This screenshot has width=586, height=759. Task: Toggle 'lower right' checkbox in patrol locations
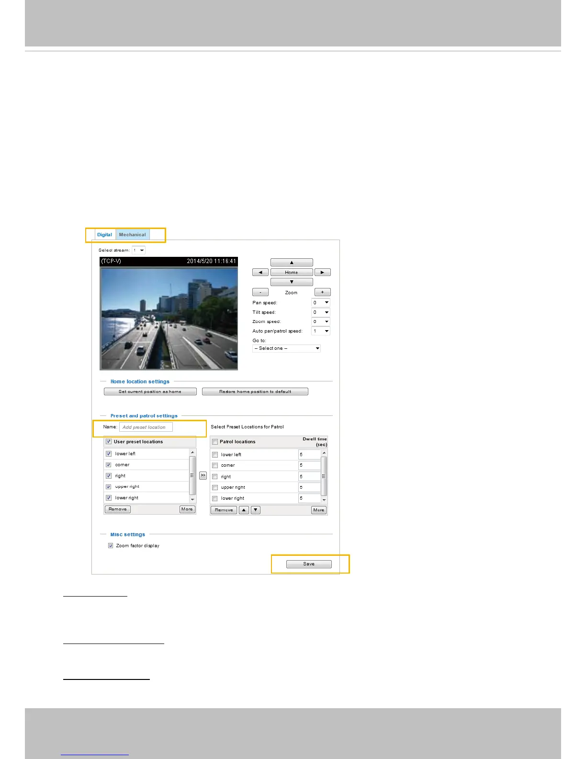(x=215, y=498)
